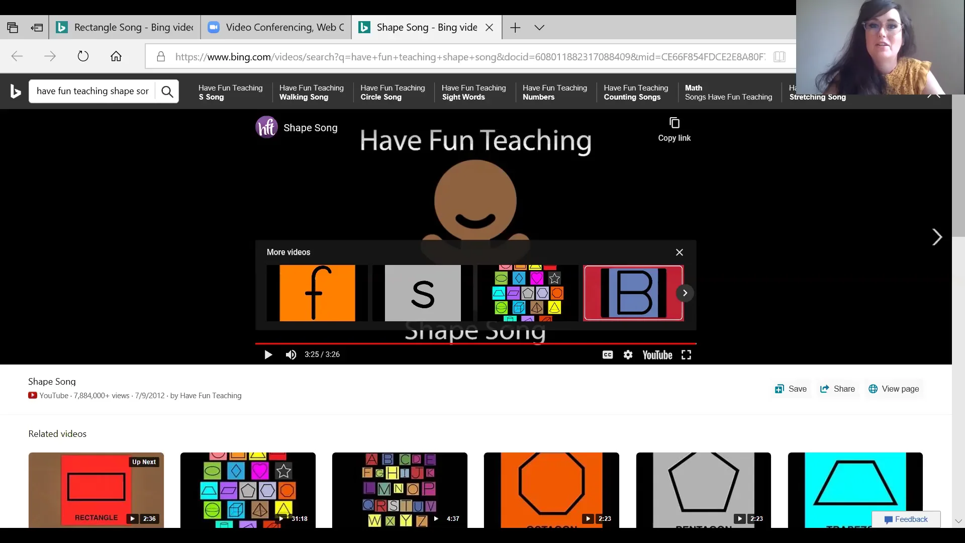
Task: Show next More videos suggestions arrow
Action: coord(685,293)
